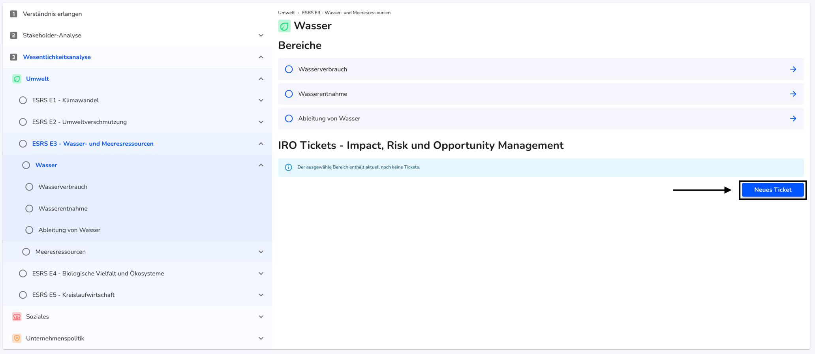Viewport: 815px width, 354px height.
Task: Collapse the ESRS E3 Wasser- und Meeresressourcen chevron
Action: click(261, 144)
